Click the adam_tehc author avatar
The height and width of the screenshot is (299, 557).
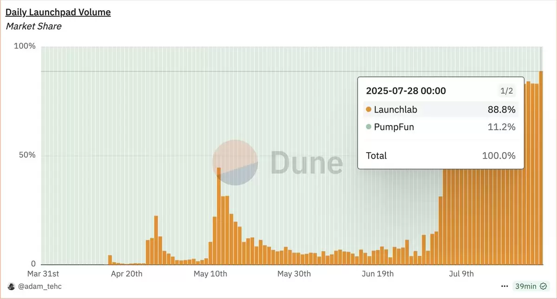(11, 286)
